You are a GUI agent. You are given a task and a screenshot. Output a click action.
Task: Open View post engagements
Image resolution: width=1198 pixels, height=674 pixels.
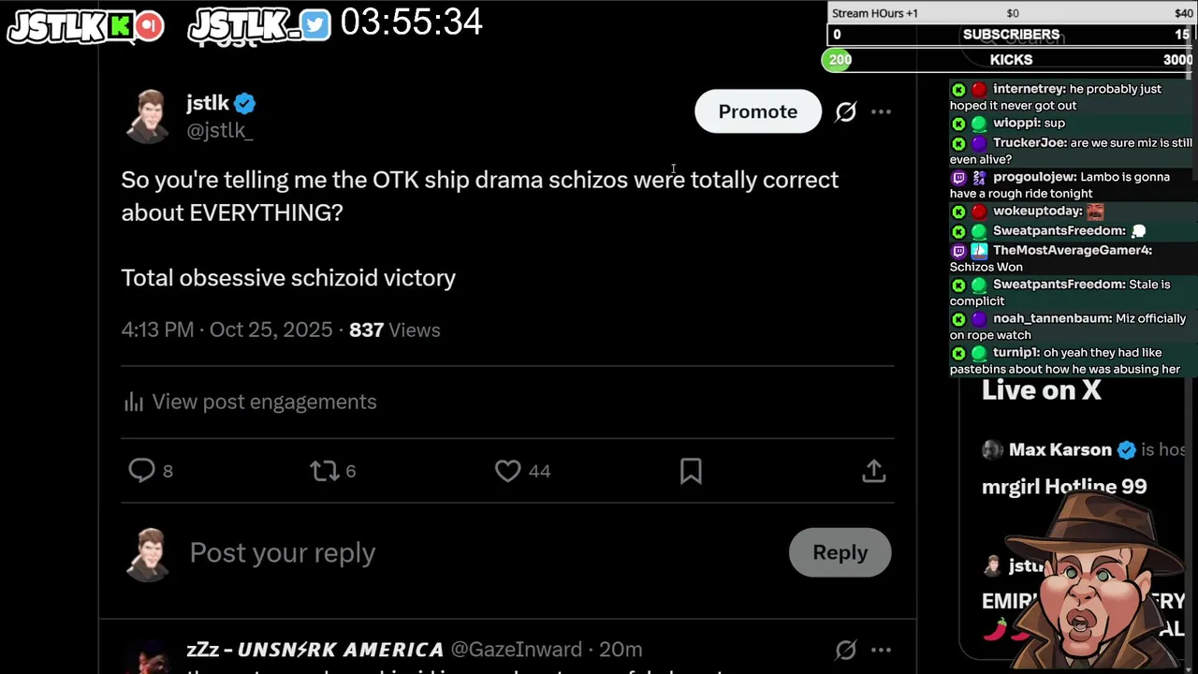(x=264, y=402)
